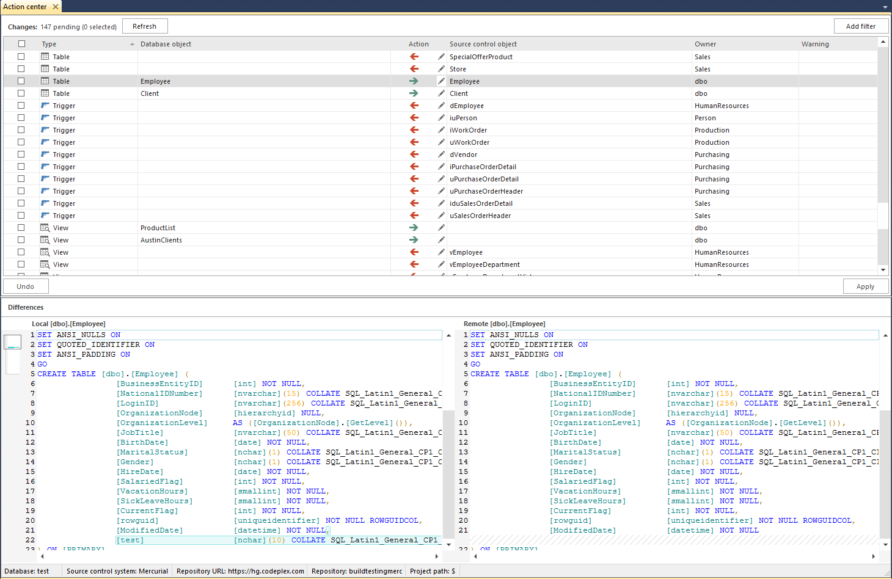Check the box for the Employee table row

21,81
